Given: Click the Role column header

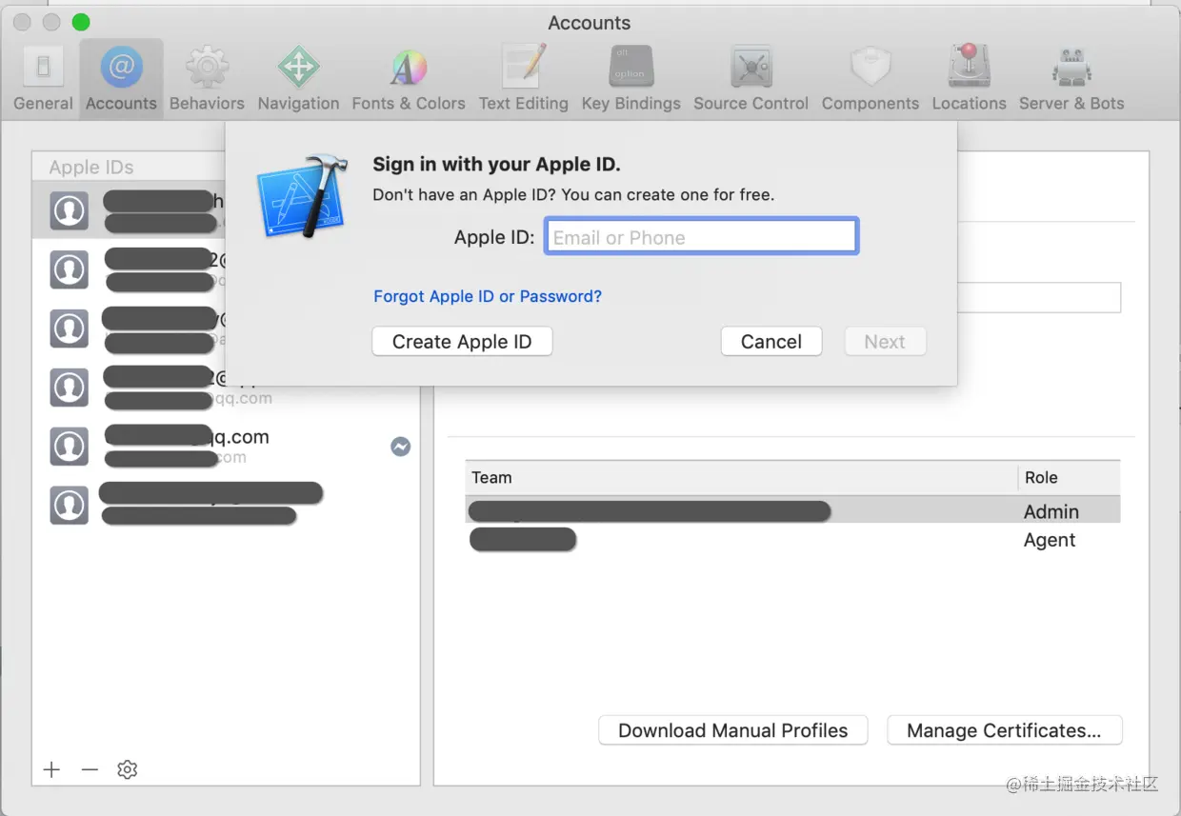Looking at the screenshot, I should point(1070,478).
